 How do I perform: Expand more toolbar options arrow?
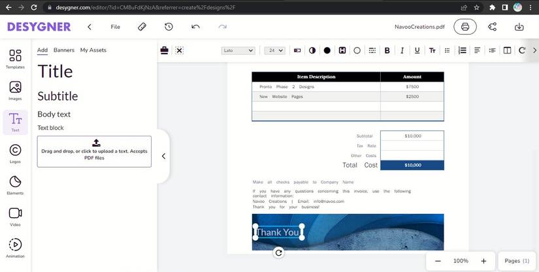coord(534,50)
